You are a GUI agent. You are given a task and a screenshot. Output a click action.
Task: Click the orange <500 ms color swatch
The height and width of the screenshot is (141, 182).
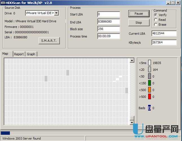150,90
